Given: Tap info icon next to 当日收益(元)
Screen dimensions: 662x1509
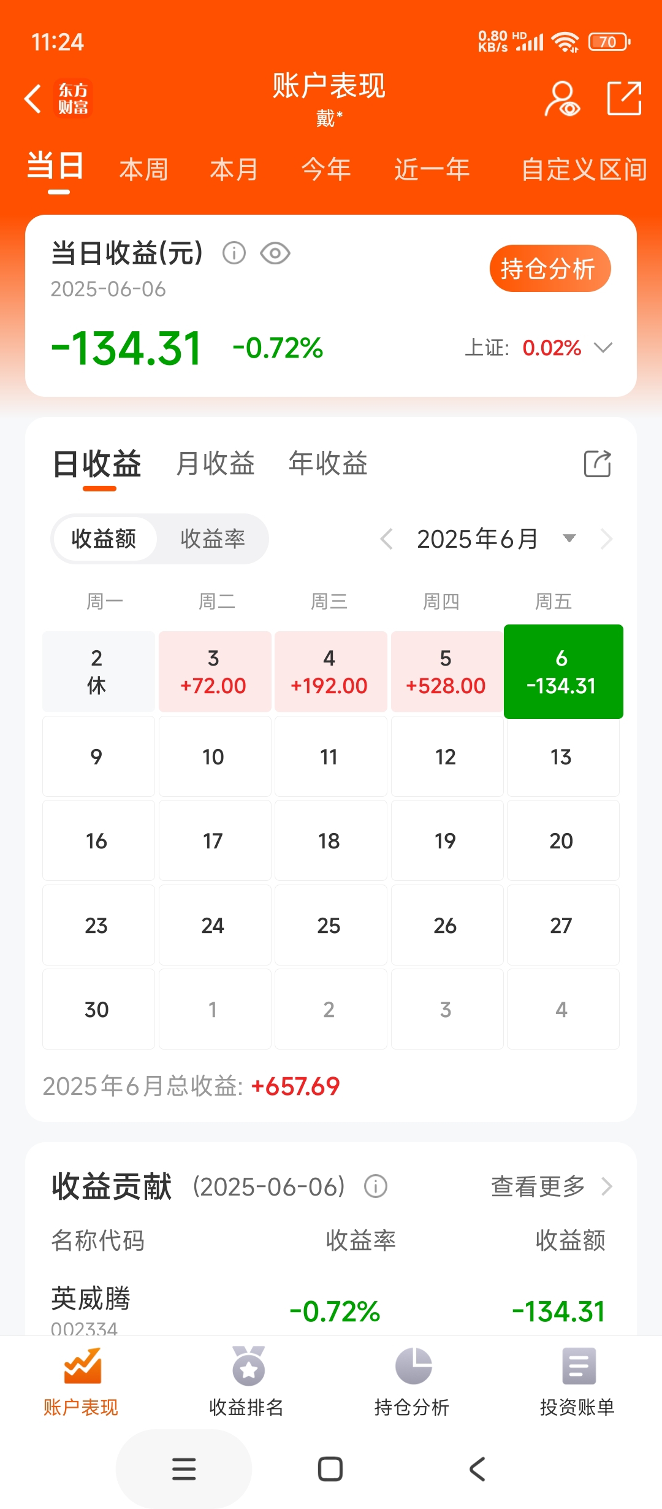Looking at the screenshot, I should pyautogui.click(x=234, y=253).
